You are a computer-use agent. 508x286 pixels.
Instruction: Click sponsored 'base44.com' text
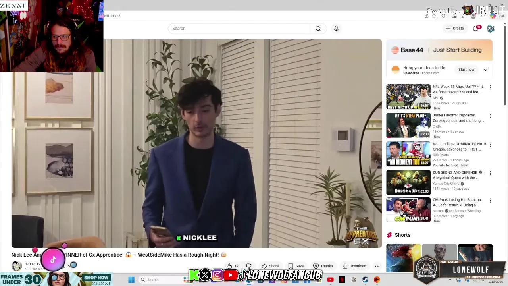[x=430, y=73]
